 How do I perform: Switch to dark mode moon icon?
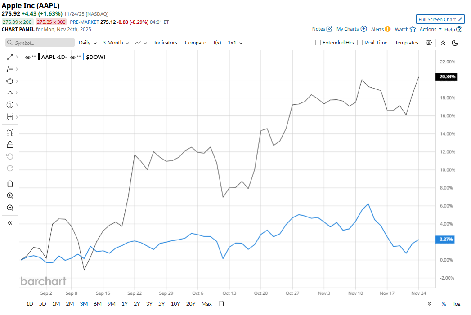coord(455,43)
